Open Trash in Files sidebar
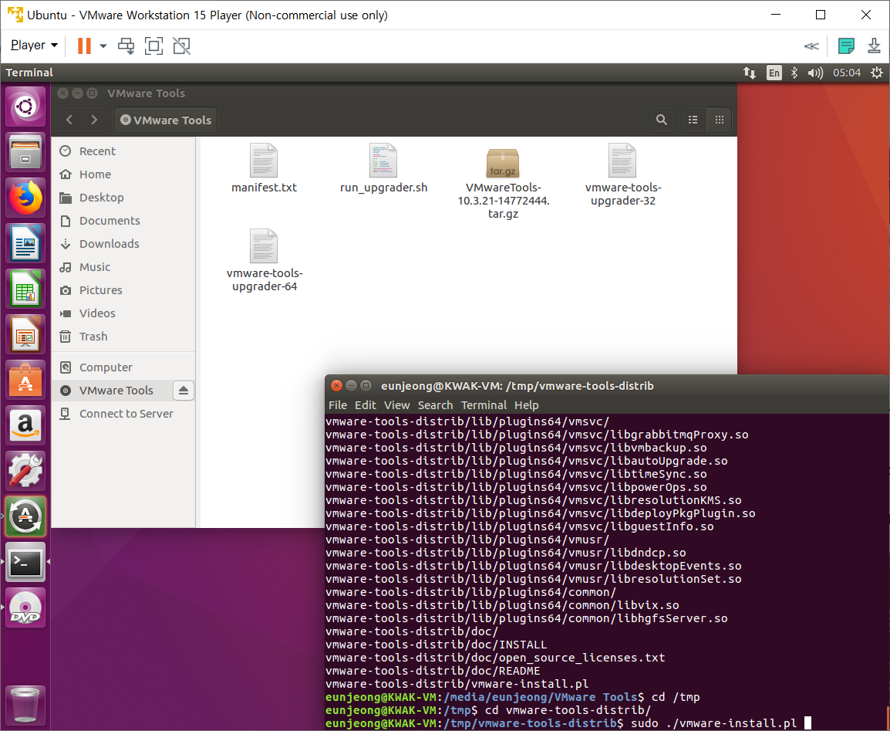890x731 pixels. point(123,337)
